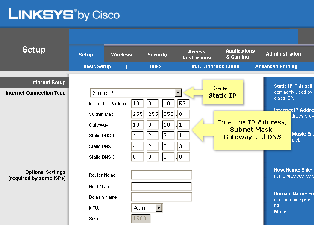Screen dimensions: 314x225
Task: Click Static DNS 2 last octet 3
Action: 183,146
